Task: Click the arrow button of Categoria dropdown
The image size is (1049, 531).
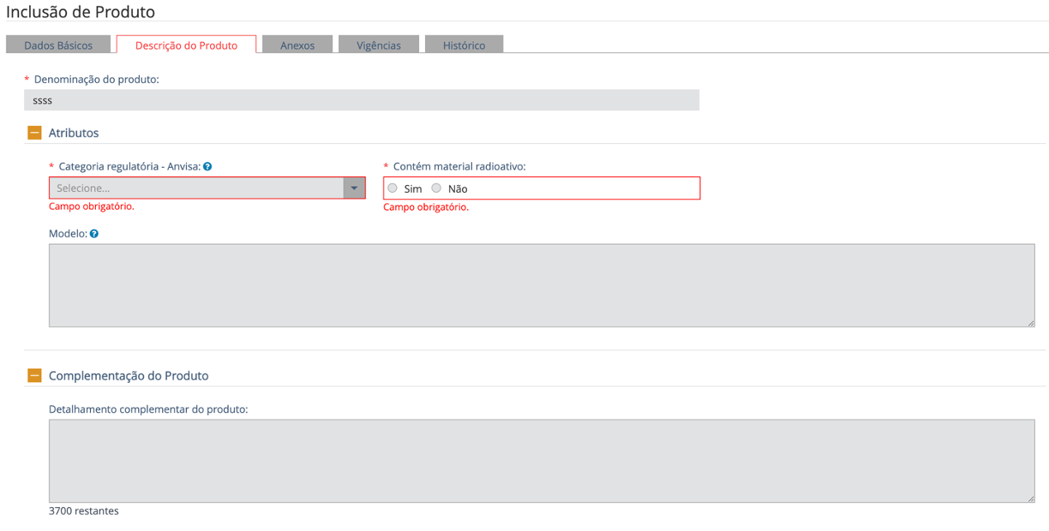Action: [x=354, y=188]
